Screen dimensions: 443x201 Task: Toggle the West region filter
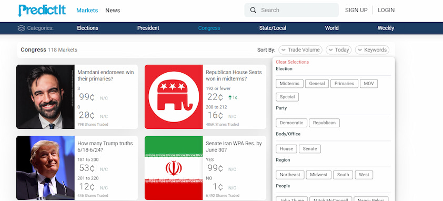pyautogui.click(x=364, y=175)
